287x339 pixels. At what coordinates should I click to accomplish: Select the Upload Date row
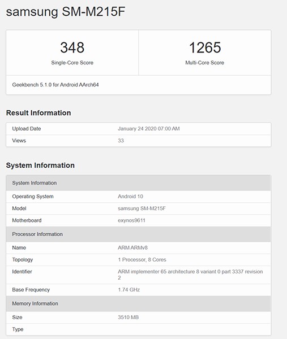click(139, 129)
